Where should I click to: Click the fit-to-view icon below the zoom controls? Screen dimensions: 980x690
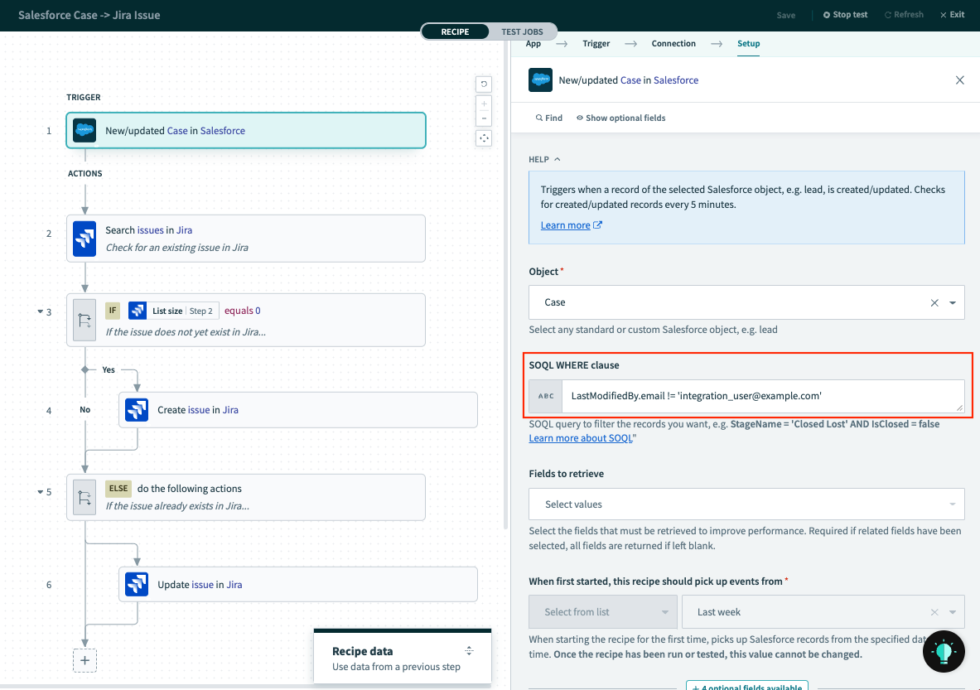click(x=484, y=138)
